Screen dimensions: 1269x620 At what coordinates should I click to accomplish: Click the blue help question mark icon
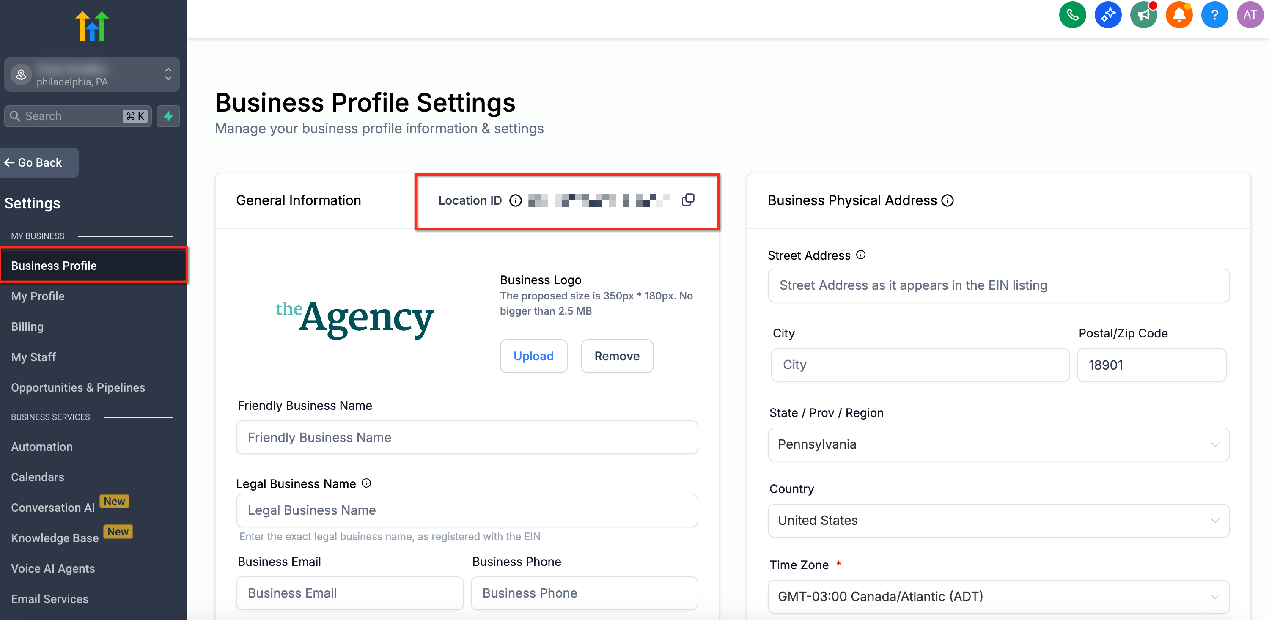click(1214, 15)
